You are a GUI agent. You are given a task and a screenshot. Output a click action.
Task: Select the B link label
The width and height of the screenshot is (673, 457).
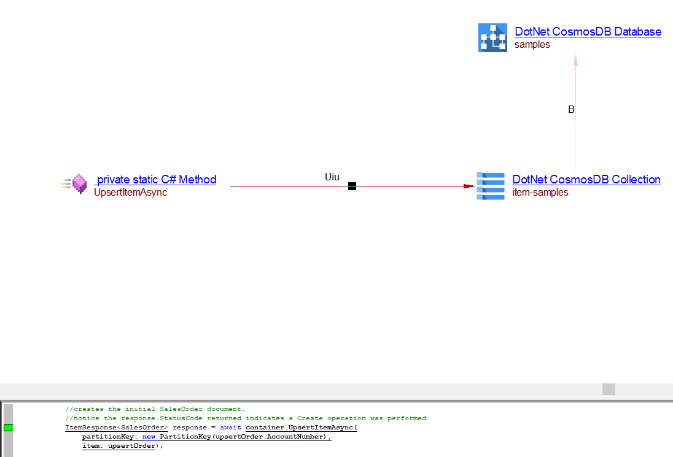[571, 110]
